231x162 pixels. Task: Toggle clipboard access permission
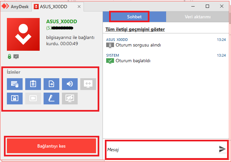[x=33, y=84]
